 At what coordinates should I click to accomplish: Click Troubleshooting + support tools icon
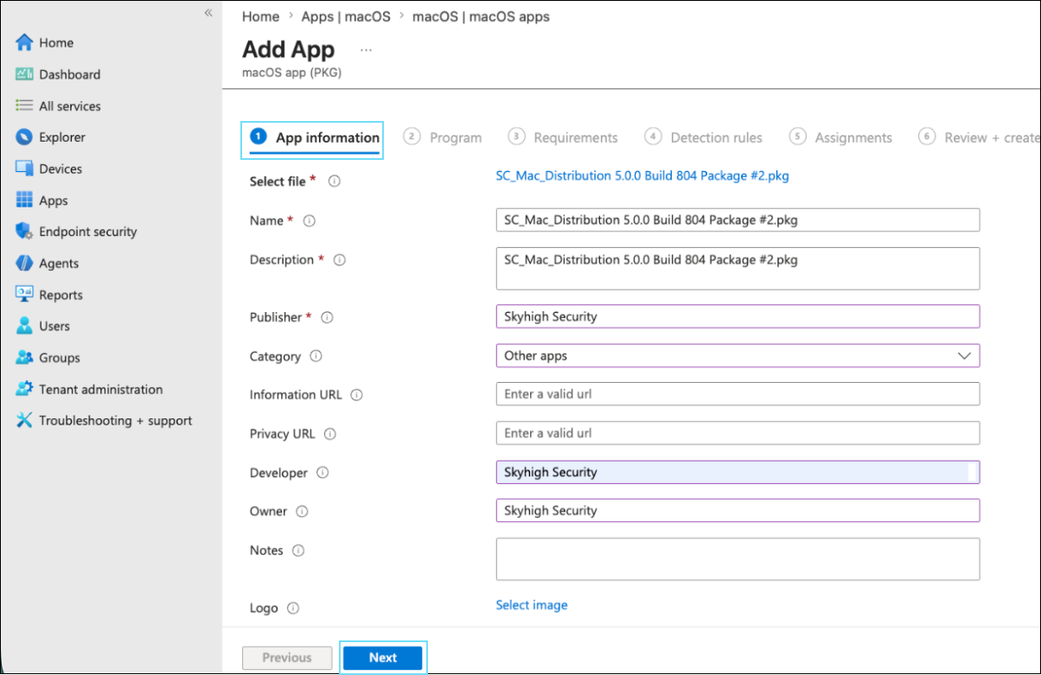(24, 420)
